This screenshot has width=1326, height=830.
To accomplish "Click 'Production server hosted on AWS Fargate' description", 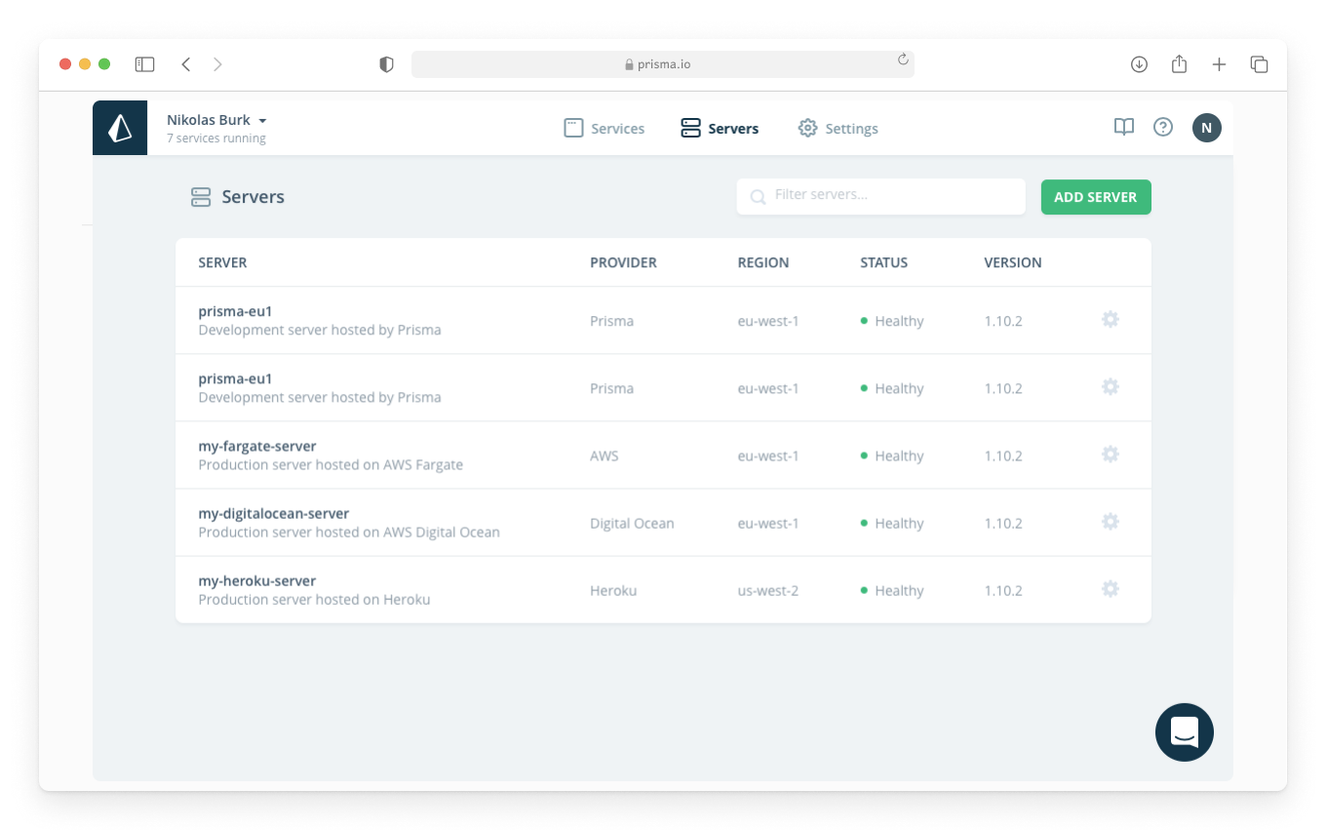I will tap(331, 465).
